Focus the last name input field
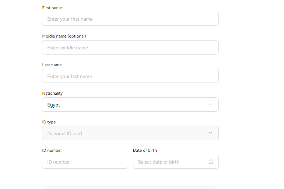 (130, 76)
